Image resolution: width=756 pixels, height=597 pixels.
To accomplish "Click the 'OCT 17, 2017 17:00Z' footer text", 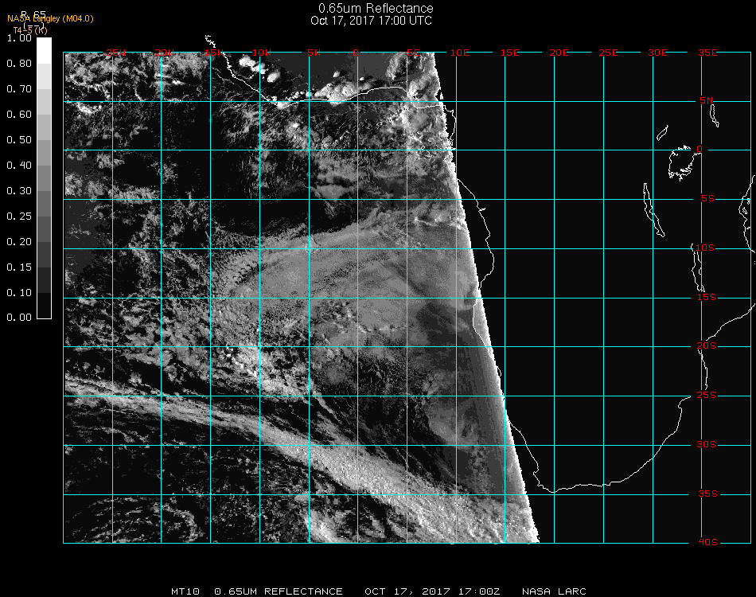I will pos(432,591).
